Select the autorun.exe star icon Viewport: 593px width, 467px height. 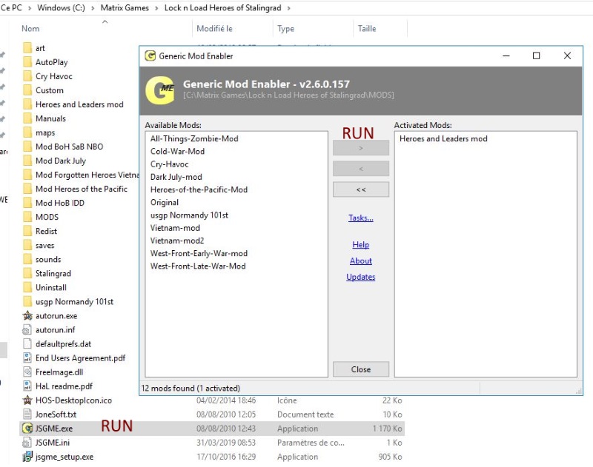click(27, 315)
